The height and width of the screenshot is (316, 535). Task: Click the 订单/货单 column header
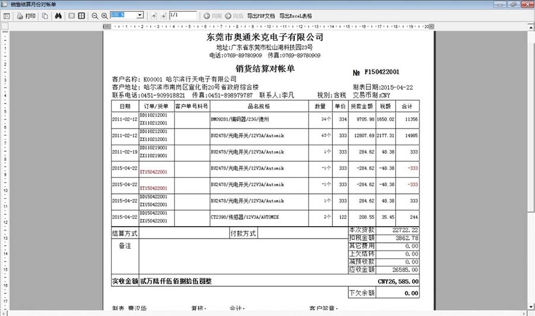[156, 107]
